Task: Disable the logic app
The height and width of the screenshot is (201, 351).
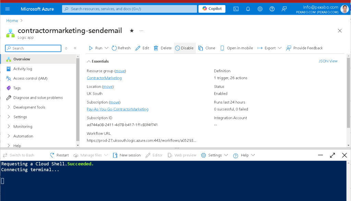Action: click(x=184, y=48)
